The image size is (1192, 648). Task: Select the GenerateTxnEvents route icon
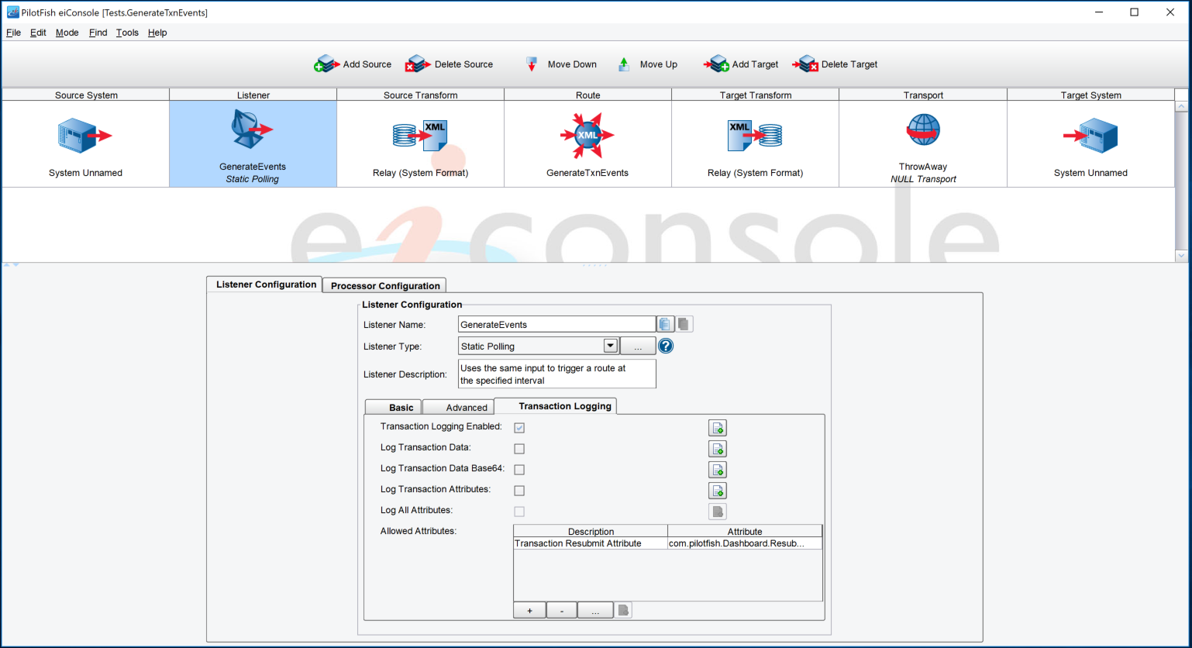(587, 135)
